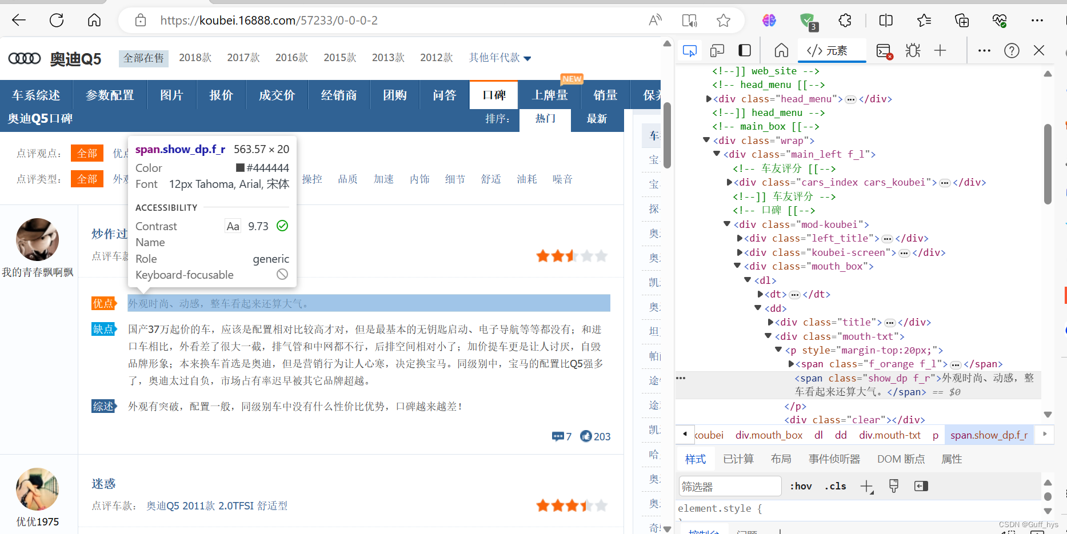The width and height of the screenshot is (1067, 534).
Task: Add new style rule plus icon
Action: (867, 487)
